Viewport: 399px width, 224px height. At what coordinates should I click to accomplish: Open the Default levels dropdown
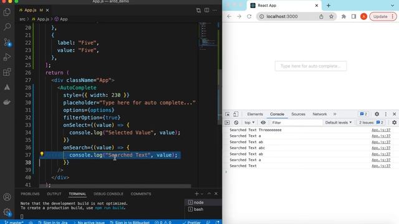[339, 123]
